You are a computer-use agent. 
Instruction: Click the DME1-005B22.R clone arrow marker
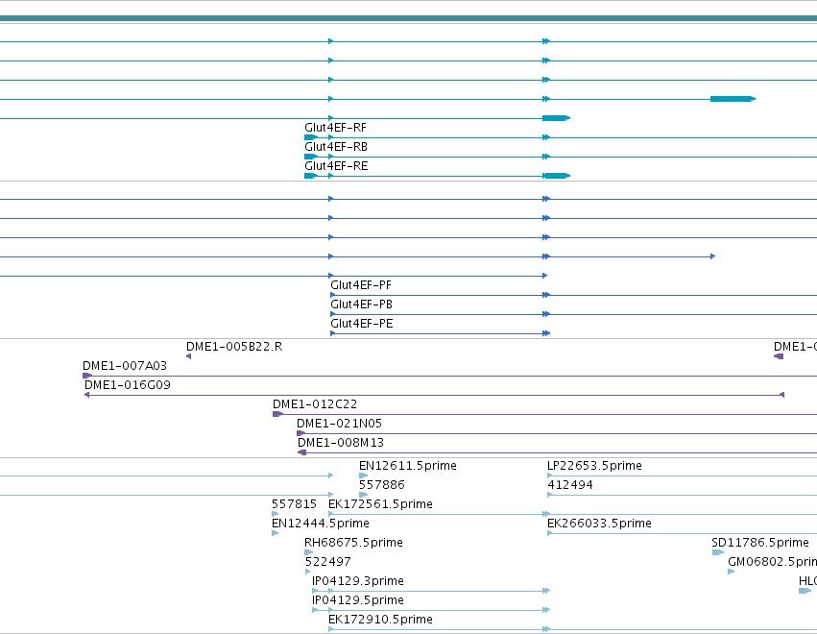[188, 356]
